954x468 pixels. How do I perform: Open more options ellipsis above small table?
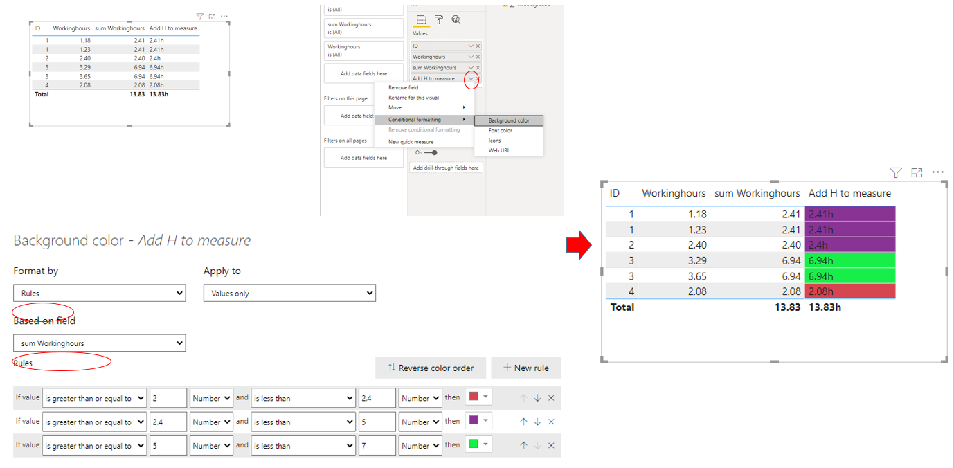(x=224, y=16)
